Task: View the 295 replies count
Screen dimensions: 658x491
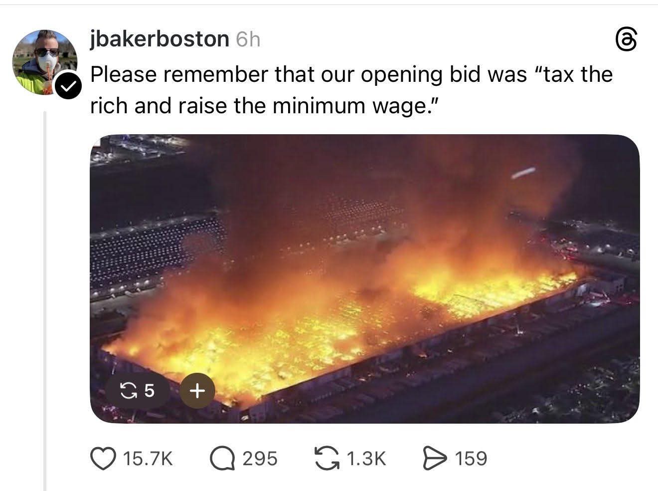Action: [x=260, y=459]
